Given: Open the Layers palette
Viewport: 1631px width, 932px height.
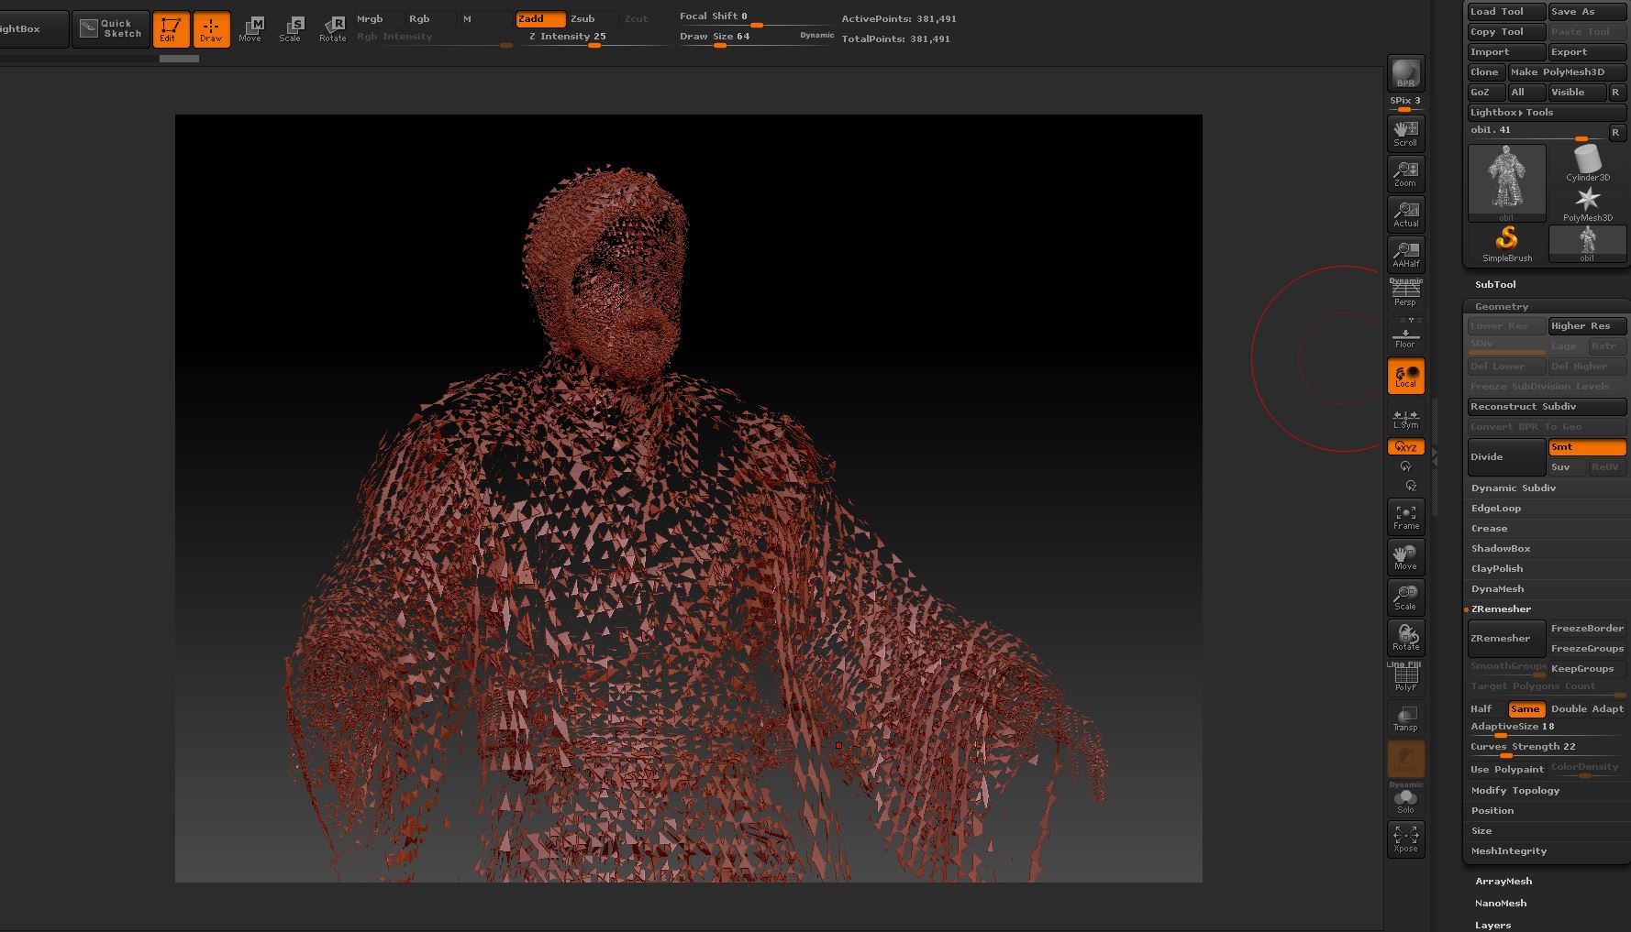Looking at the screenshot, I should tap(1493, 925).
